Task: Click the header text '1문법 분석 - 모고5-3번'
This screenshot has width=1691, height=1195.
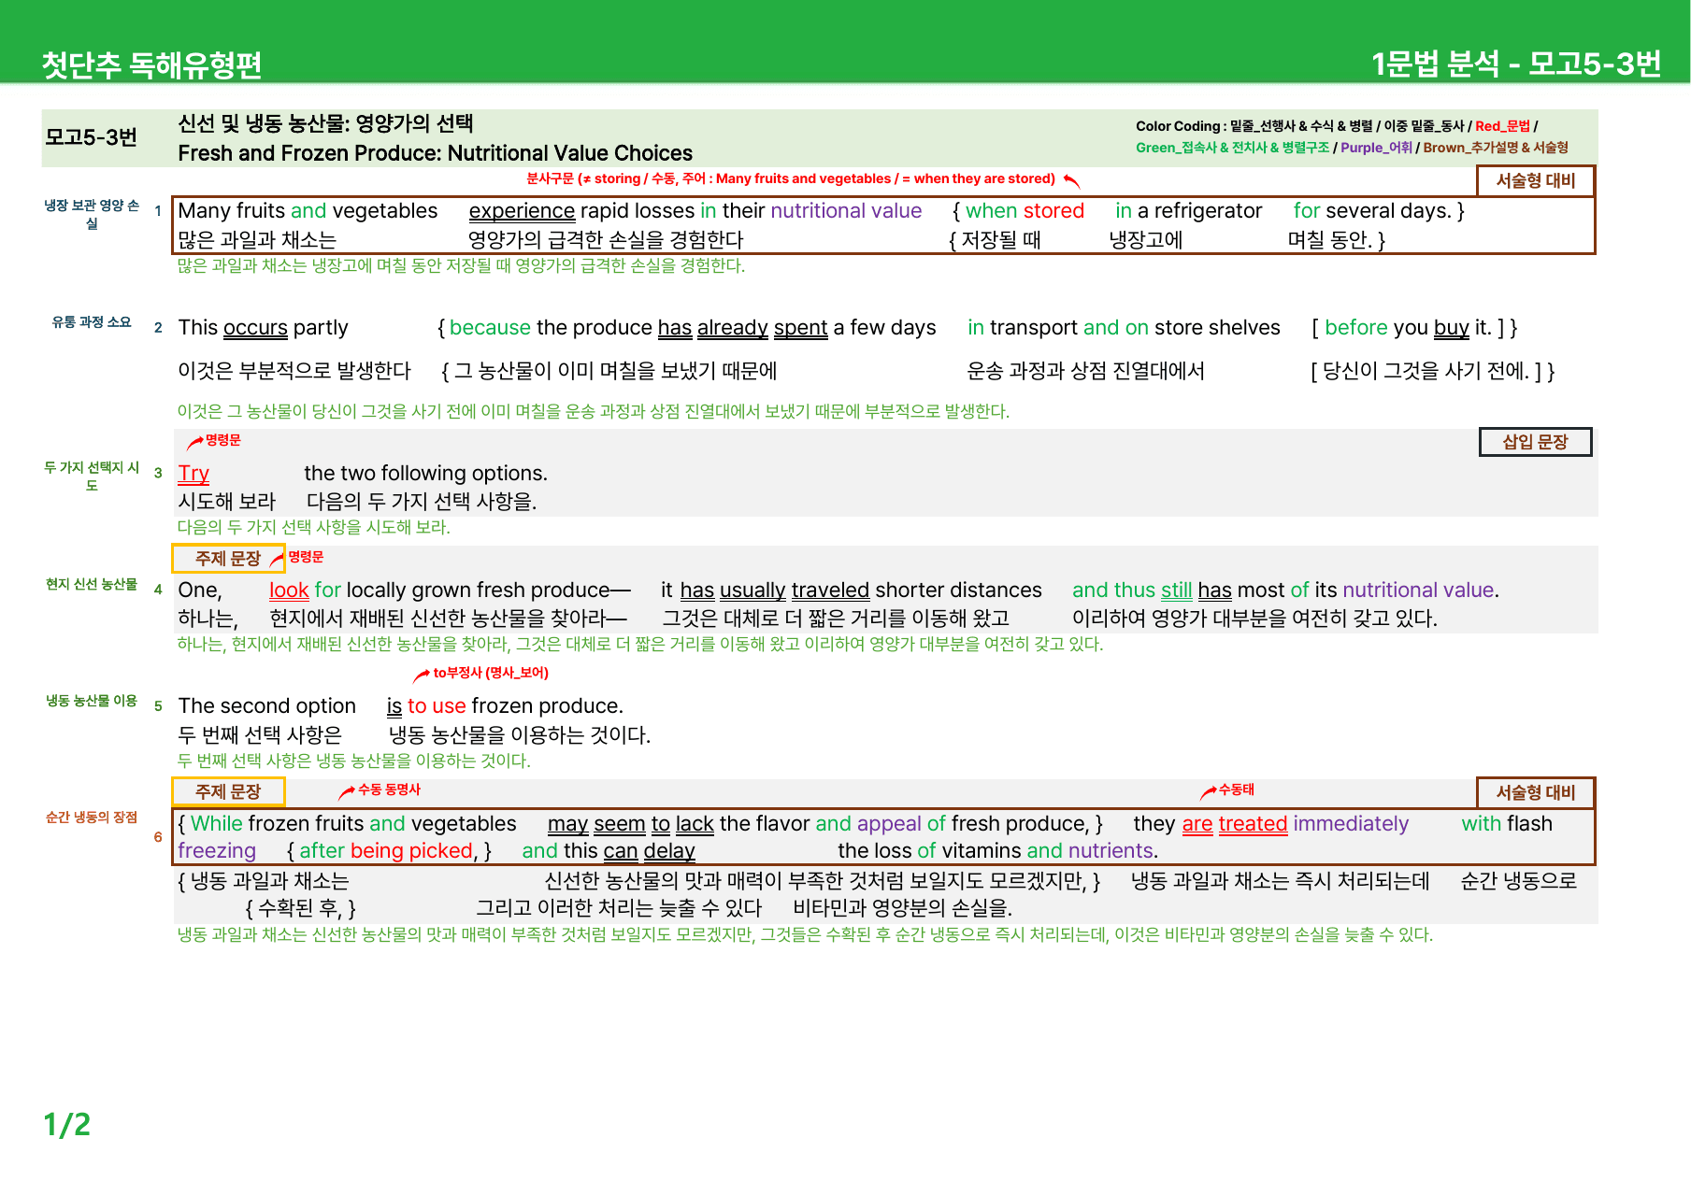Action: 1515,64
